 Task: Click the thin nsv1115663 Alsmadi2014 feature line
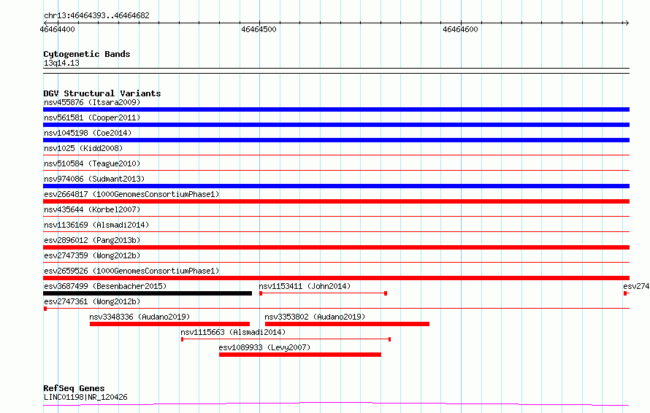tap(286, 339)
